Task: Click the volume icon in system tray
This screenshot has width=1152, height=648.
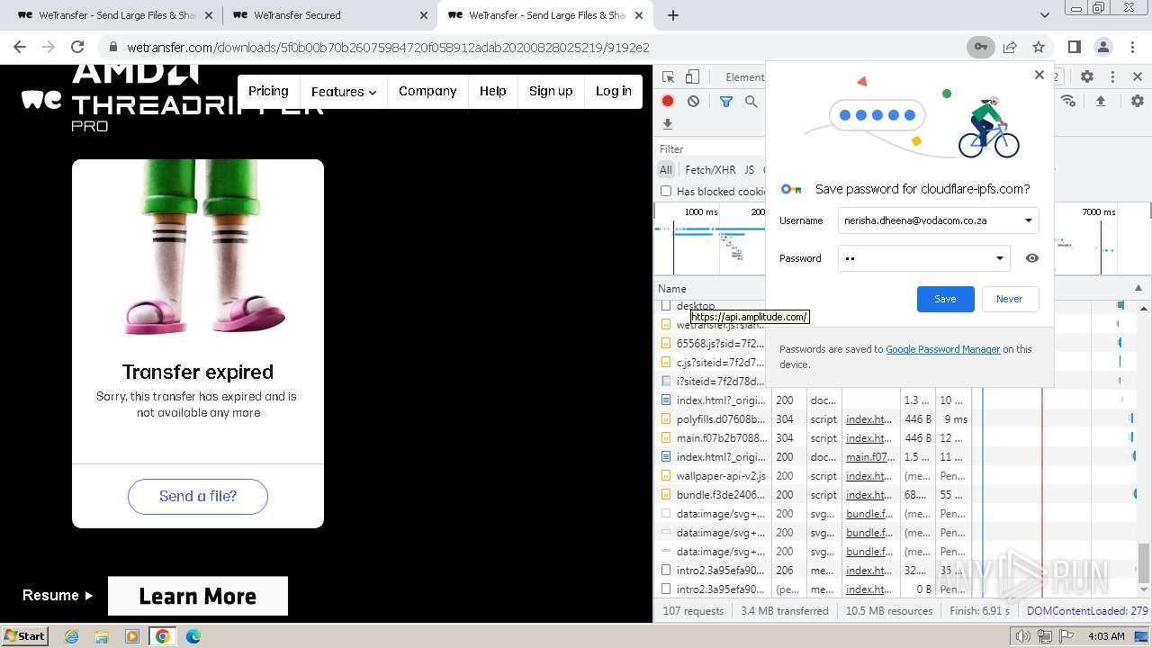Action: pyautogui.click(x=1023, y=636)
